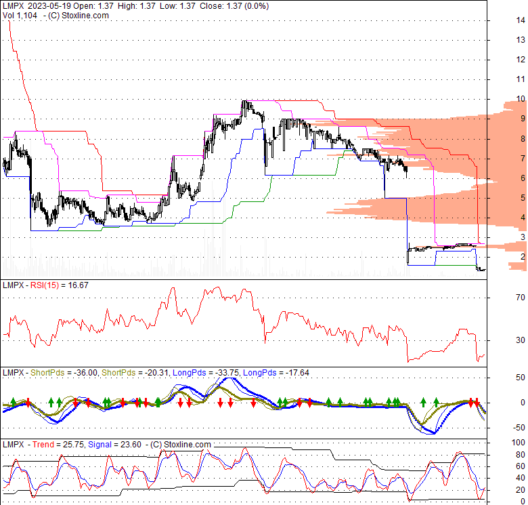Click price axis label 5
This screenshot has height=505, width=528.
point(523,197)
